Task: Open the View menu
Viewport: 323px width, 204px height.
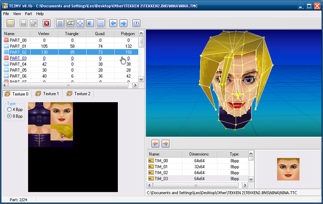Action: click(x=17, y=14)
